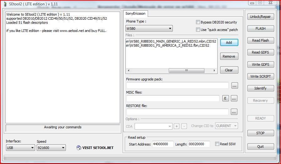Click the log line mentioning www.setool.net
Screen dimensions: 281x164
pos(56,31)
